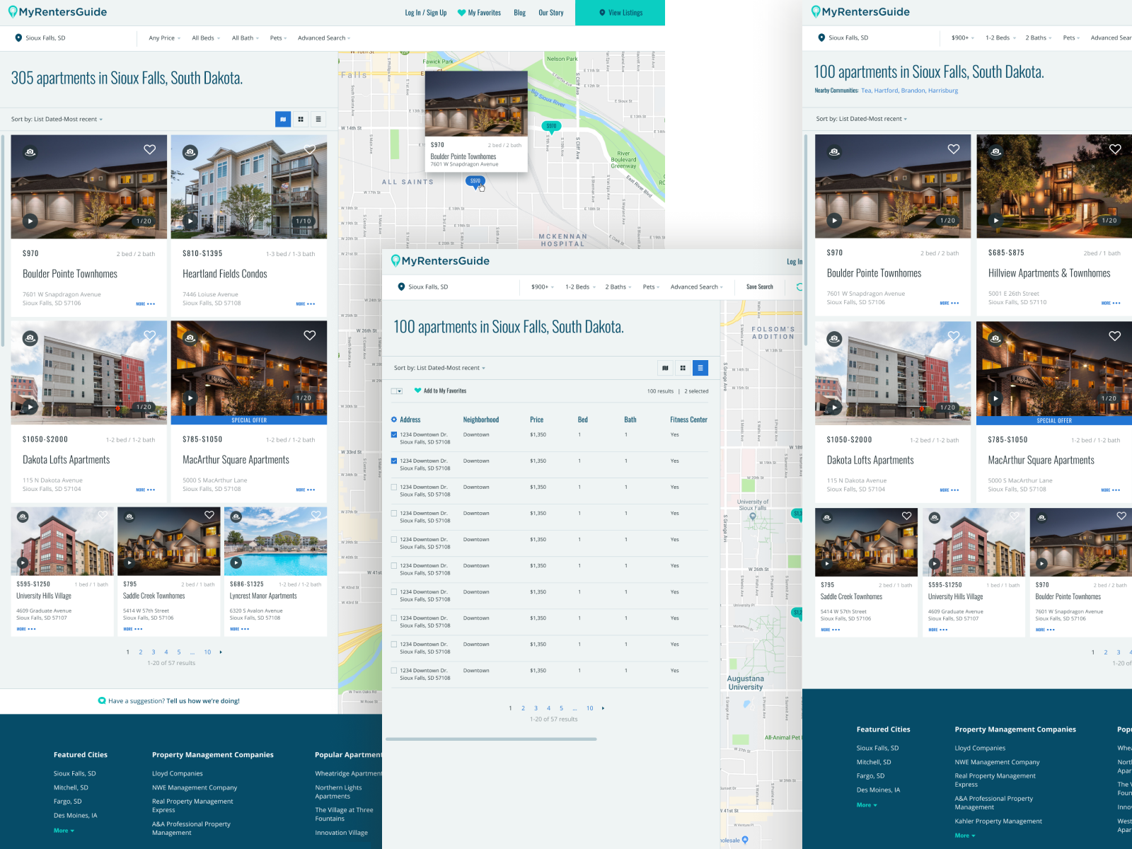Click the $970 map marker near Big Sioux River
Screen dimensions: 1132x849
(551, 127)
